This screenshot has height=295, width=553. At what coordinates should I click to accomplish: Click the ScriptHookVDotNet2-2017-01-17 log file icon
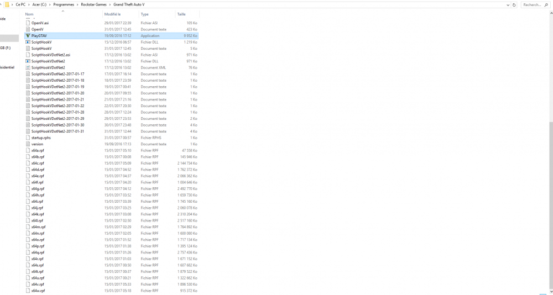pos(28,74)
